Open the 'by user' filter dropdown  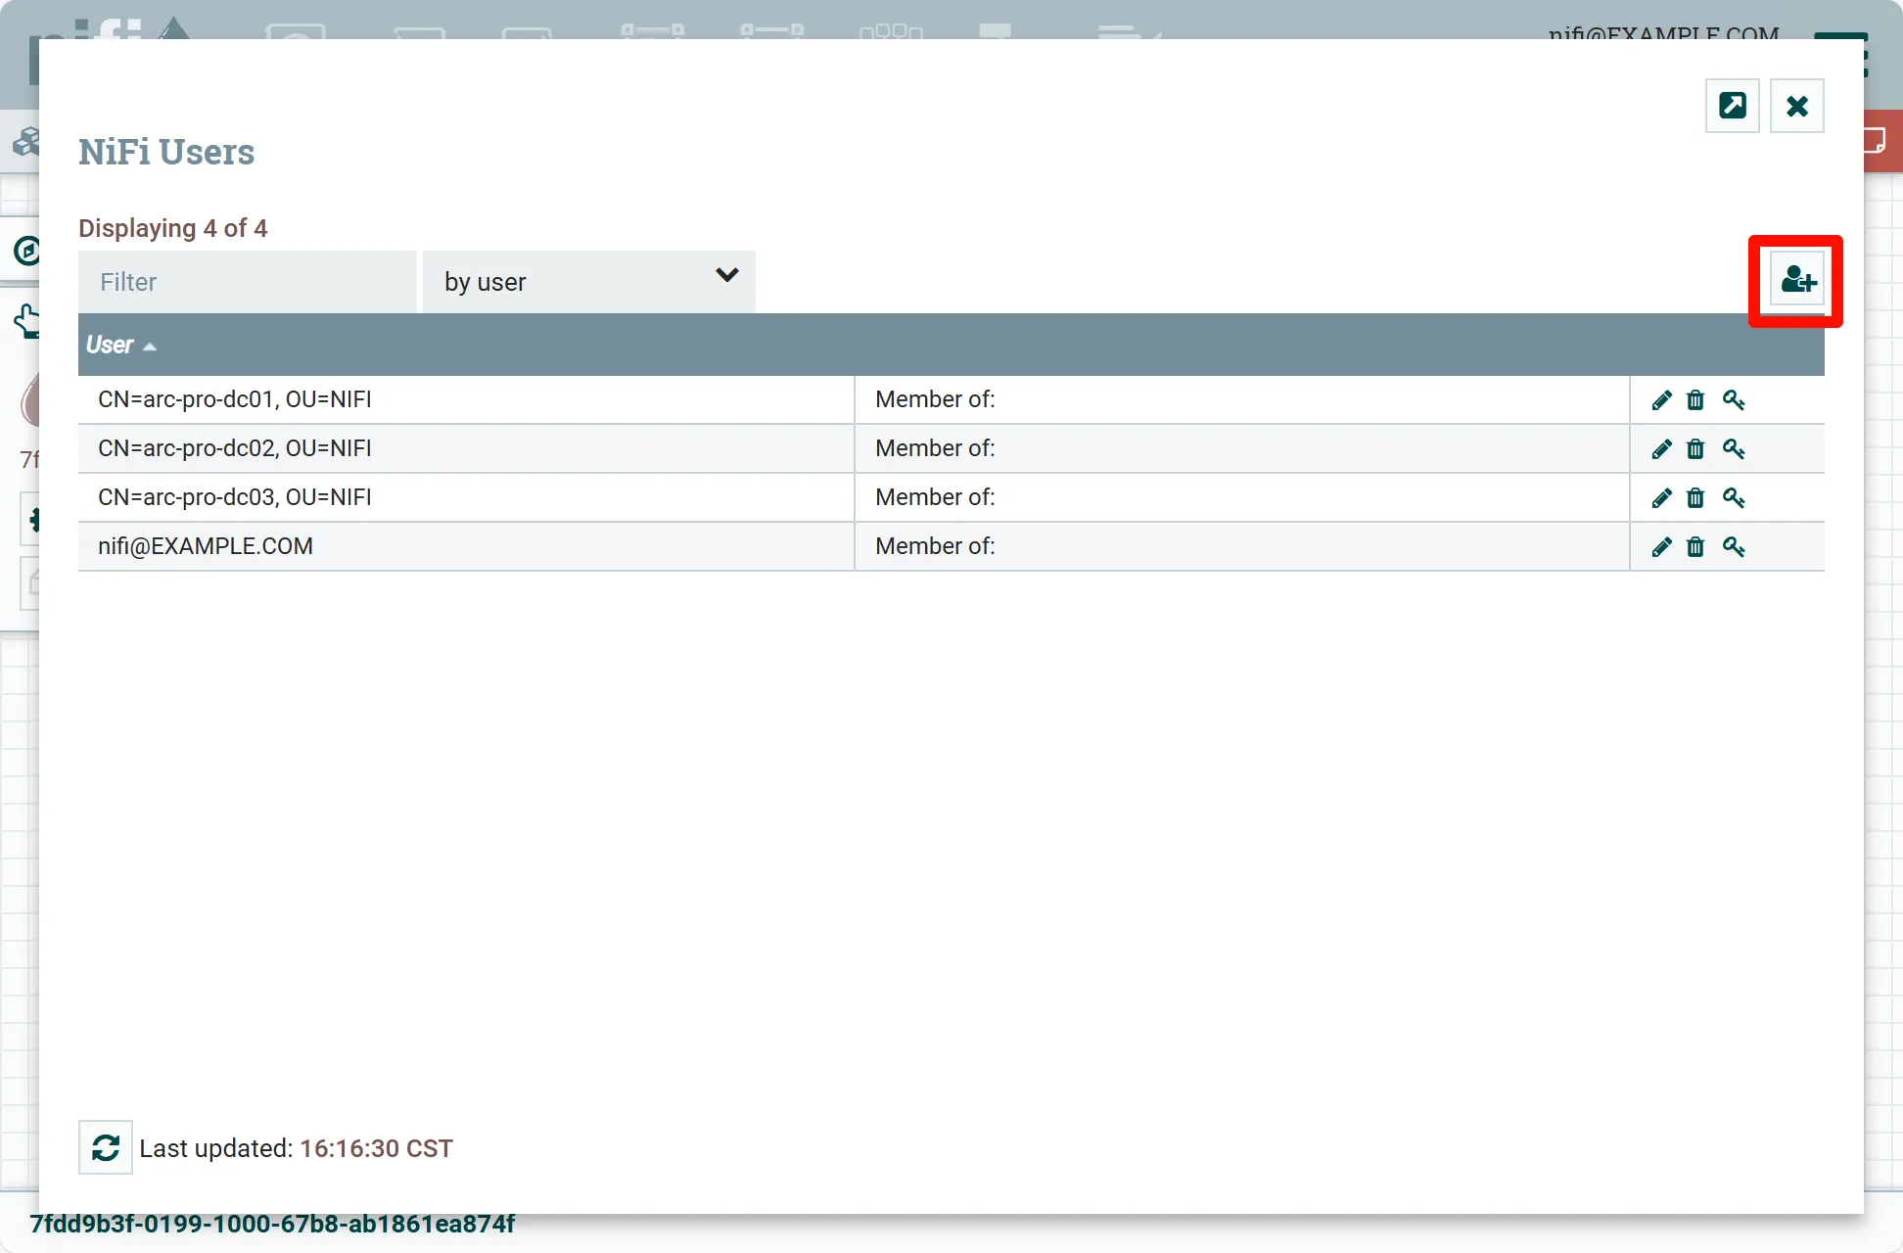click(x=588, y=282)
